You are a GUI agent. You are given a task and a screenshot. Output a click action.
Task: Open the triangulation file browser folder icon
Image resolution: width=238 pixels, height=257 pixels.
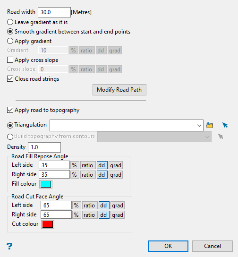210,125
